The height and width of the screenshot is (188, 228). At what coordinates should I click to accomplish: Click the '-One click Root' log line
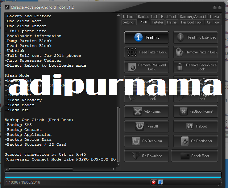click(x=23, y=21)
